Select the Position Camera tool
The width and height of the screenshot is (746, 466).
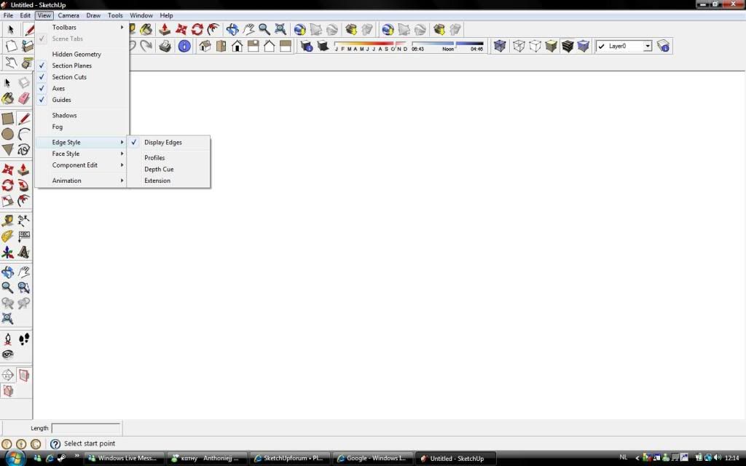(7, 339)
